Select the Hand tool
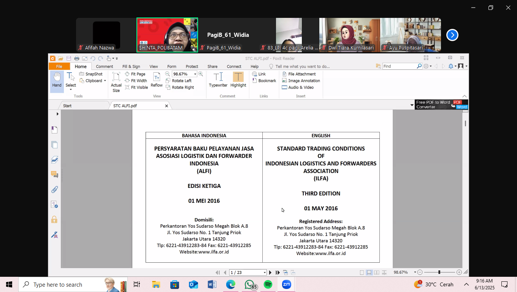The height and width of the screenshot is (292, 517). (57, 80)
